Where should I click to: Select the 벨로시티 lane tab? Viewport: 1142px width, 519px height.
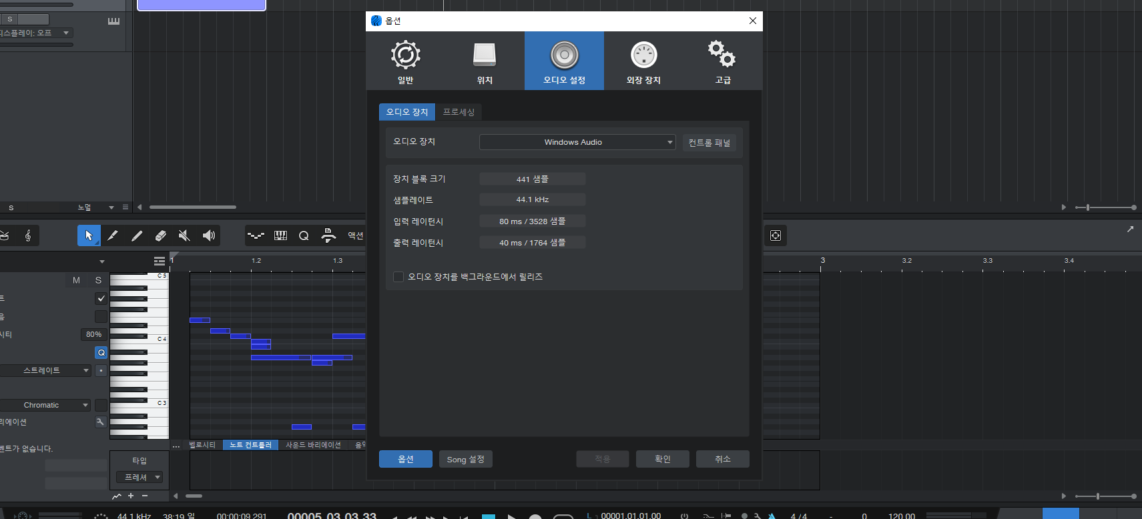click(202, 445)
